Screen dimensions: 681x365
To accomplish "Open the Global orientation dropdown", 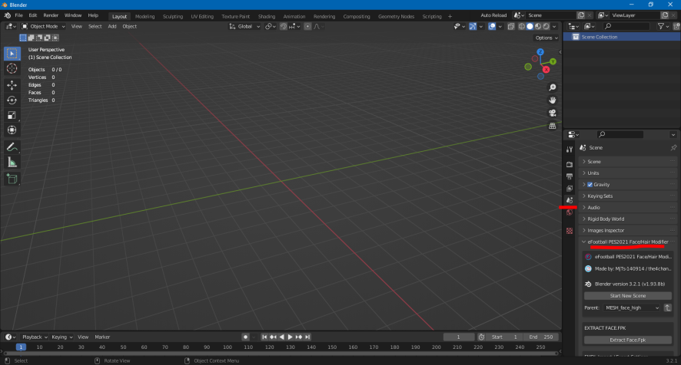I will pyautogui.click(x=244, y=26).
